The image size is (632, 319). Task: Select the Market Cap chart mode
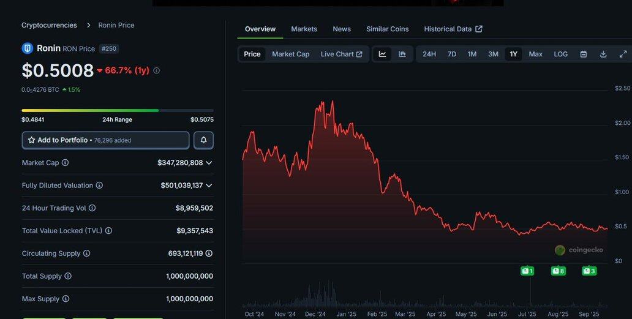pyautogui.click(x=291, y=54)
